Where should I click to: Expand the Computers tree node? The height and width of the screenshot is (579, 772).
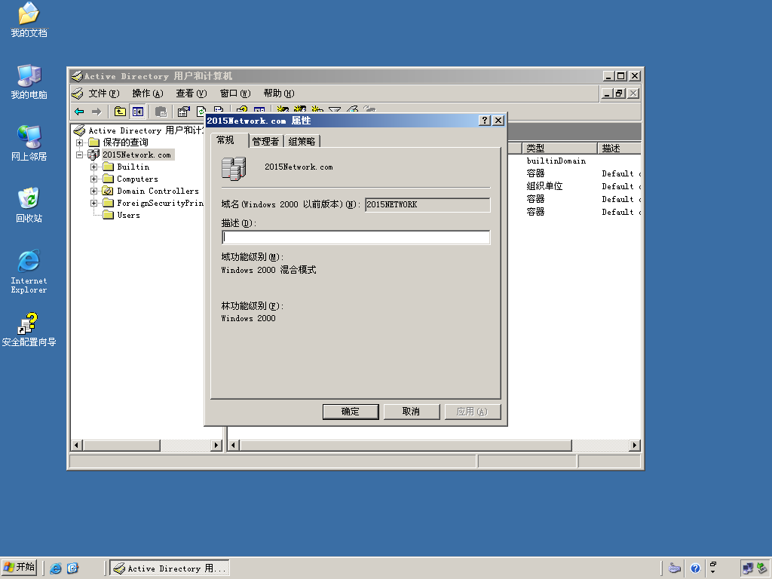click(93, 179)
